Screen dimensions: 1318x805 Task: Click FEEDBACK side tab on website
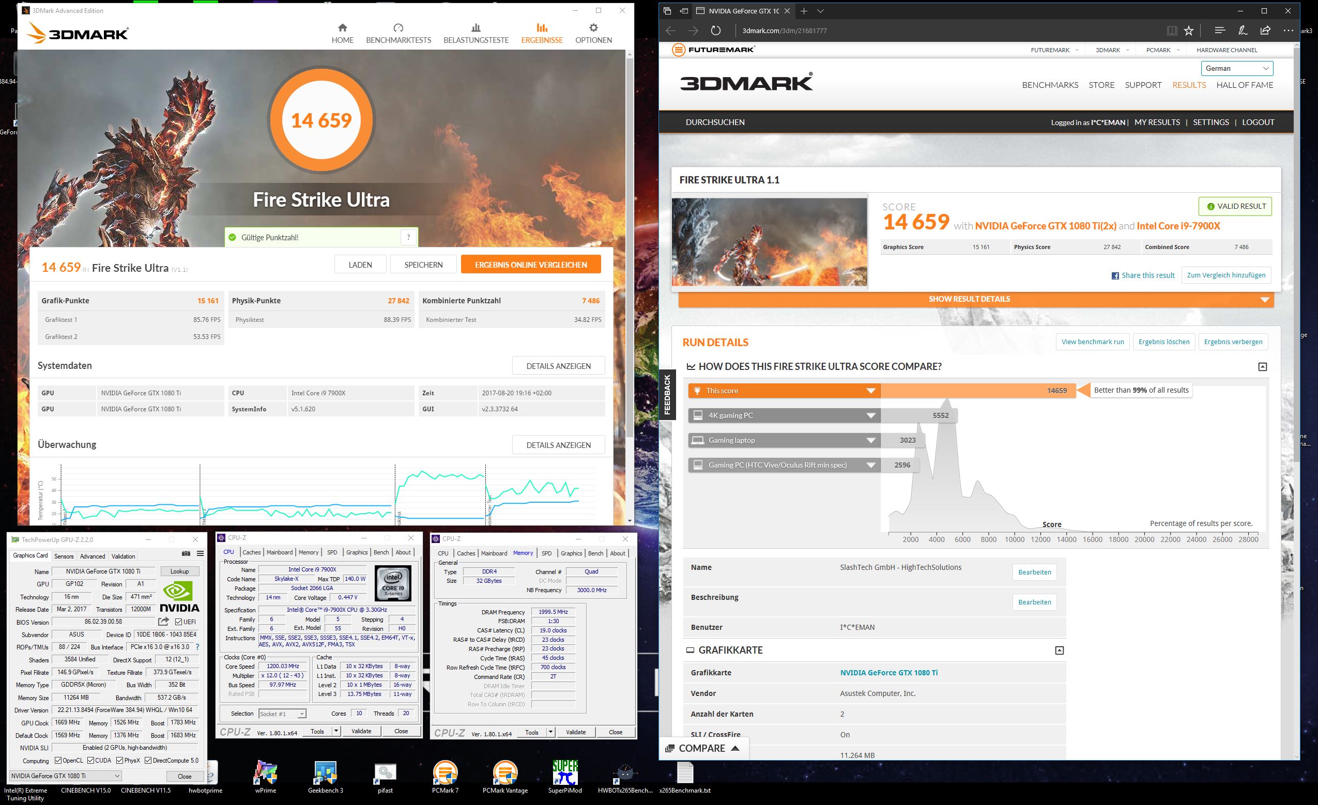667,395
